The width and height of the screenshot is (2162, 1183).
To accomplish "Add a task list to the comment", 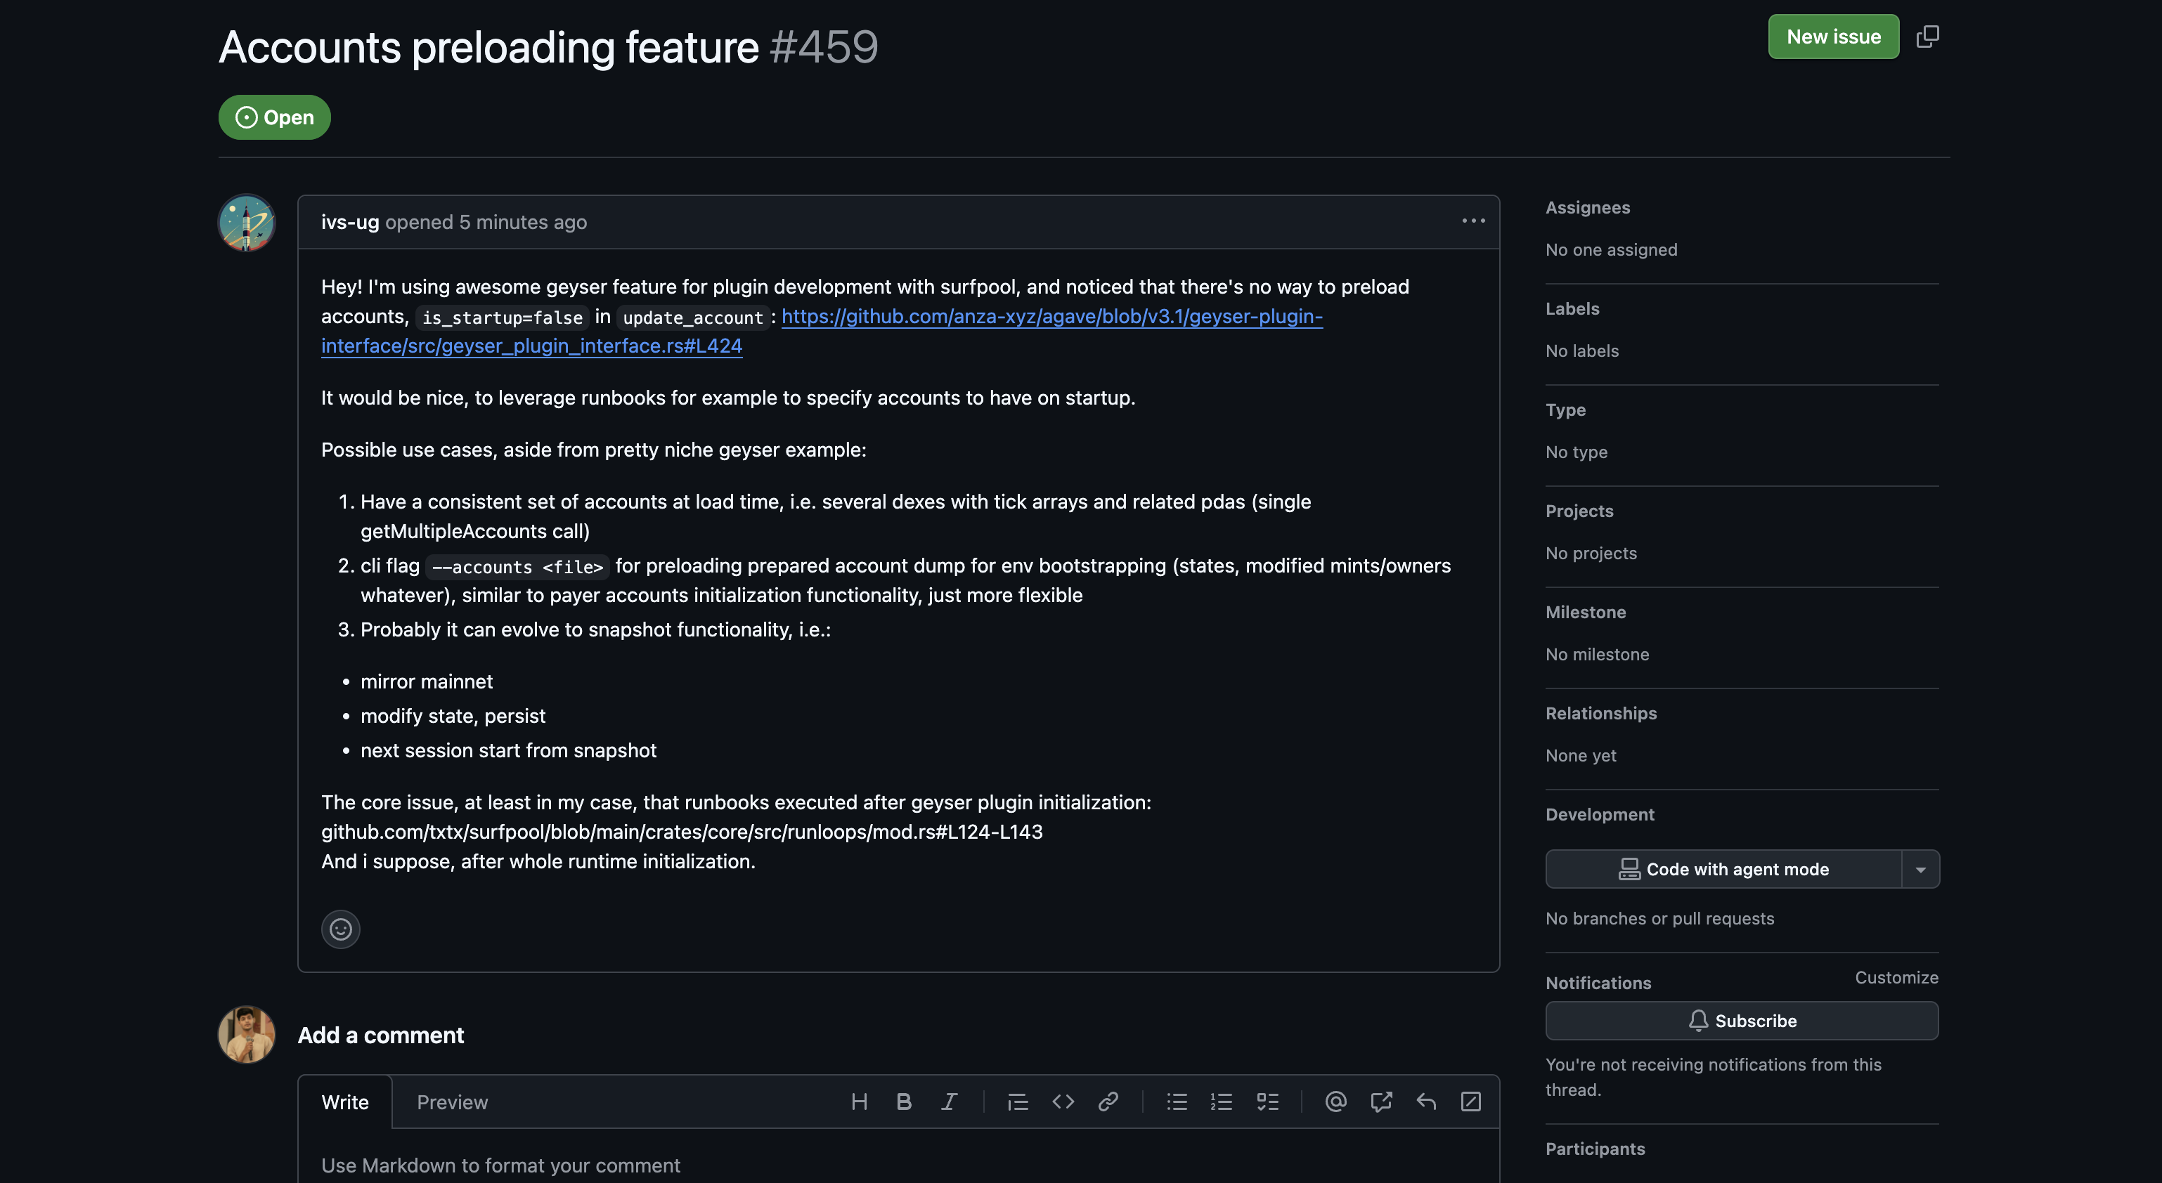I will click(x=1267, y=1102).
